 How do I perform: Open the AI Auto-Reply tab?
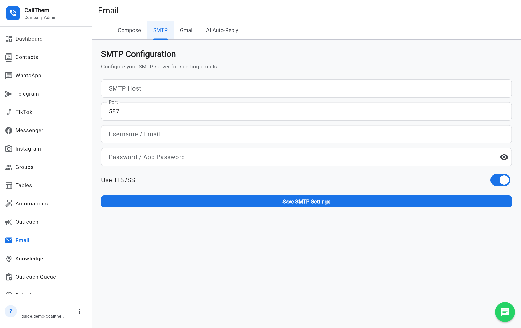click(222, 30)
